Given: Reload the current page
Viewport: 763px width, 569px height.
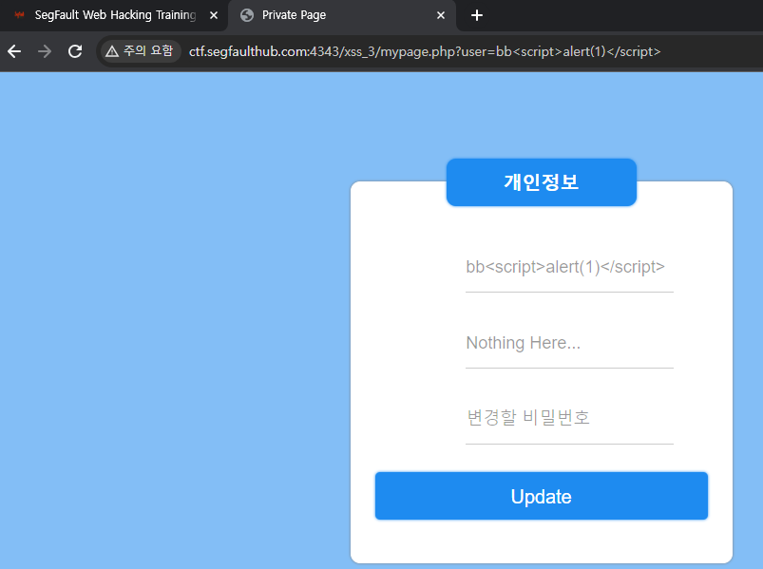Looking at the screenshot, I should [x=75, y=51].
